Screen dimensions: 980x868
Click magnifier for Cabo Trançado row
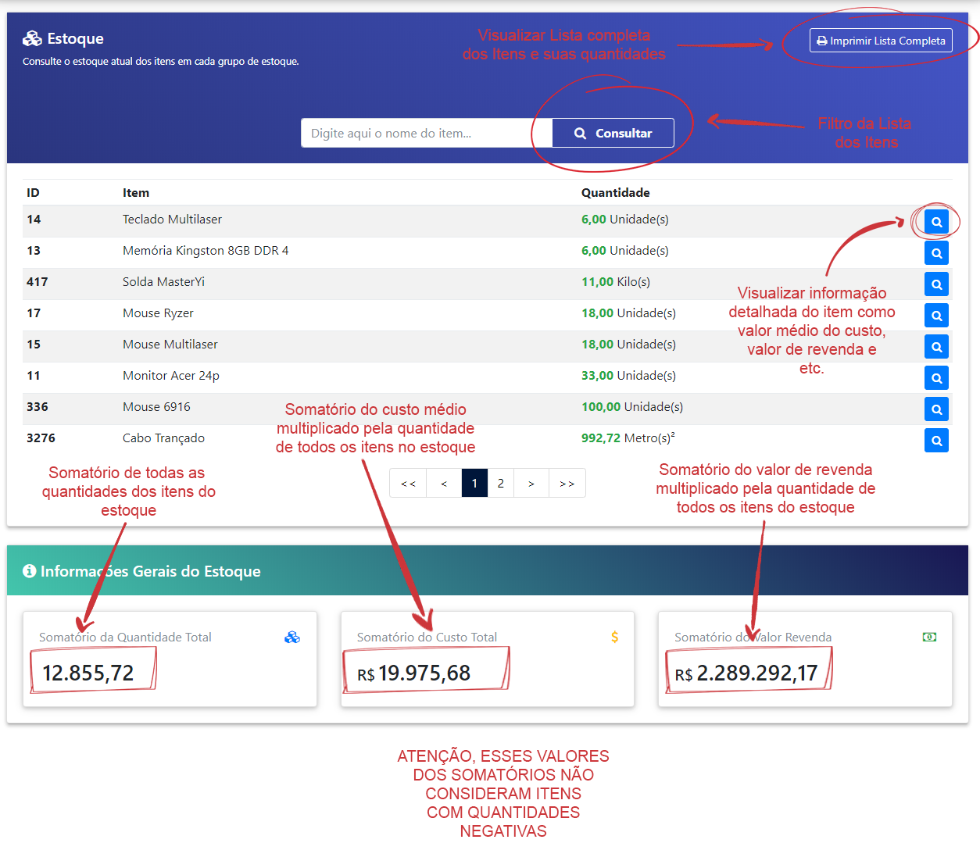click(x=936, y=441)
